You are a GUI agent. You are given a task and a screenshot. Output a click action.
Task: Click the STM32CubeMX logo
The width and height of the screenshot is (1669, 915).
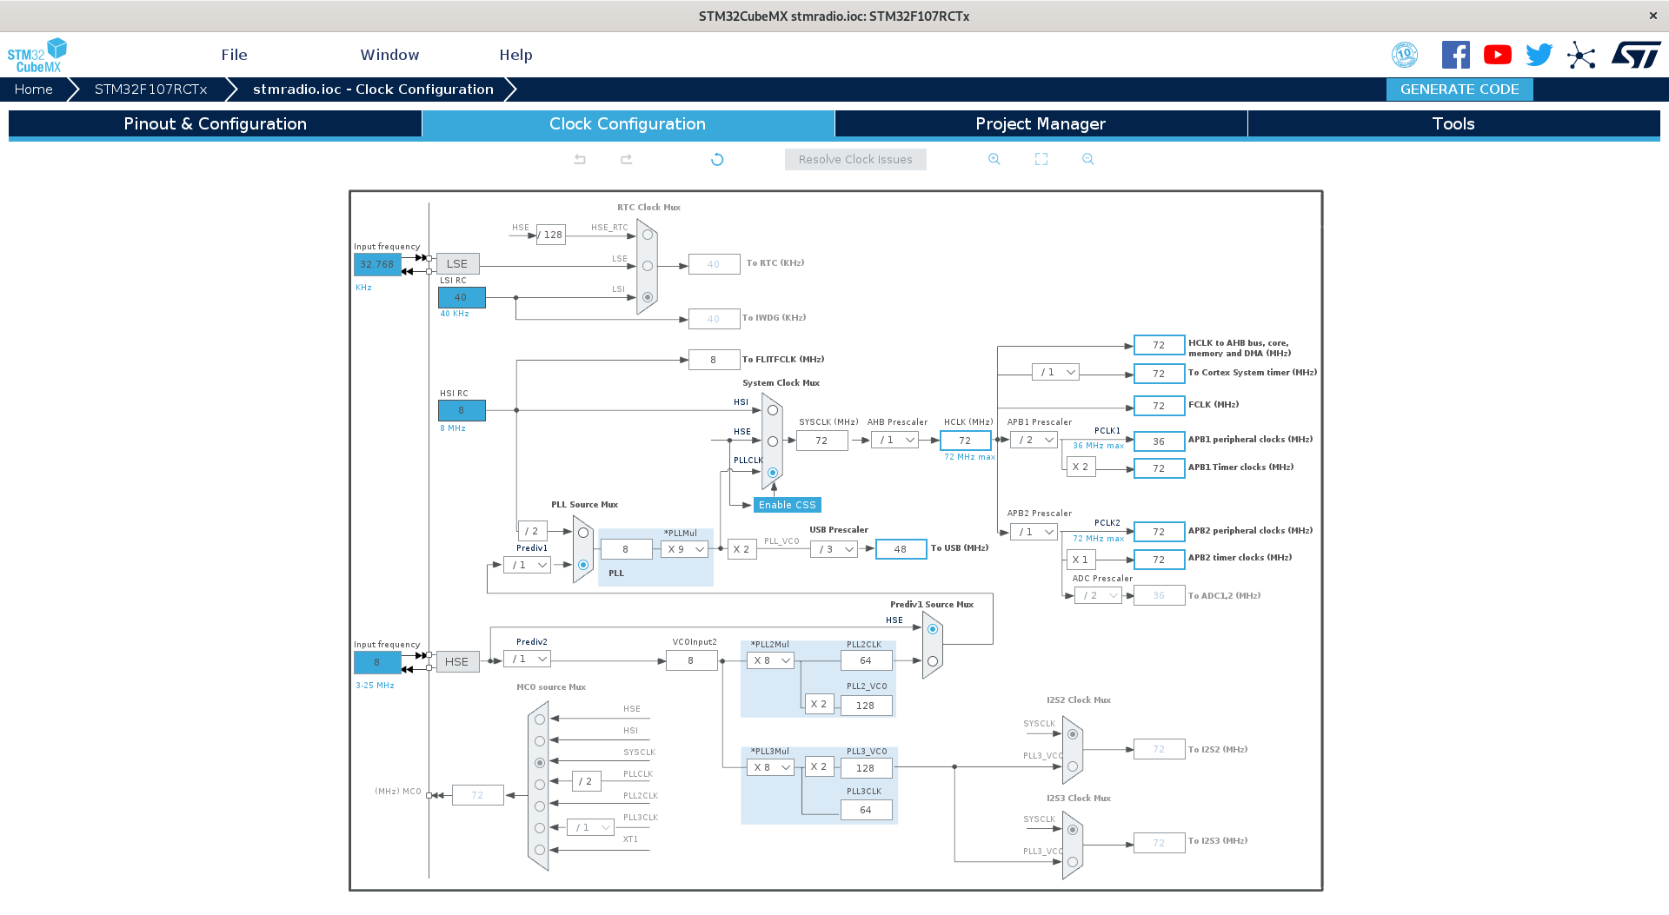37,55
